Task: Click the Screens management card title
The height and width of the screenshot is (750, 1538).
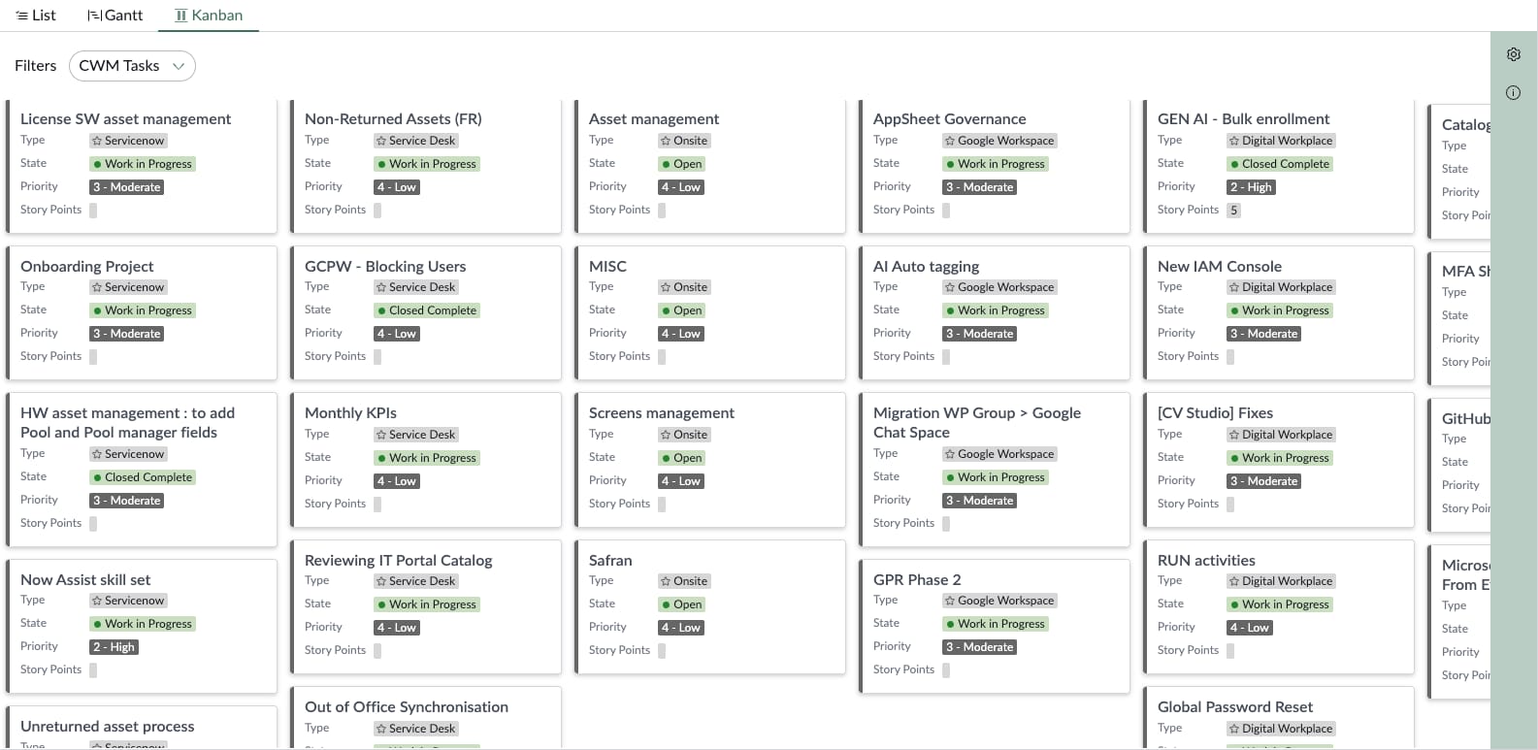Action: [x=662, y=413]
